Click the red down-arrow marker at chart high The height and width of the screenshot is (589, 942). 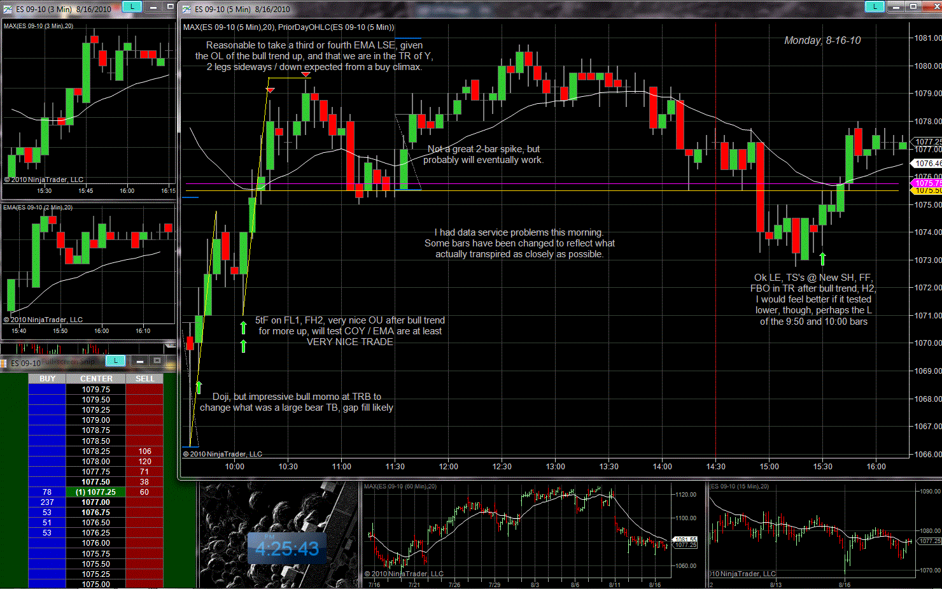click(x=306, y=75)
